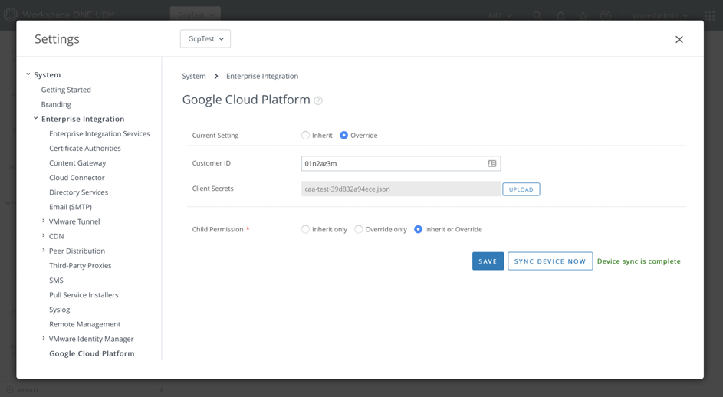Click the System breadcrumb link
This screenshot has height=397, width=723.
(194, 76)
